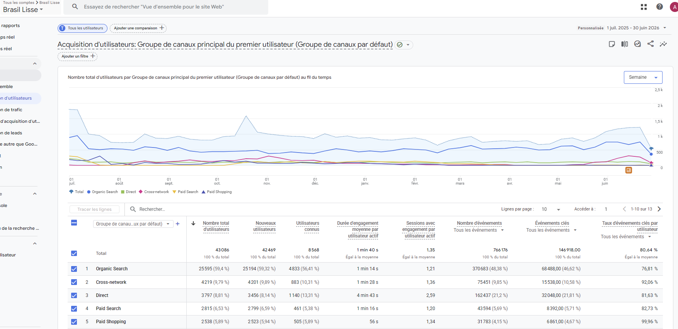Select the Tous les utilisateurs segment chip
678x329 pixels.
[x=82, y=28]
